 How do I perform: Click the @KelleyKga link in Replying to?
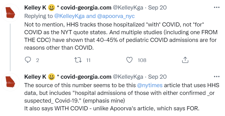pyautogui.click(x=69, y=16)
